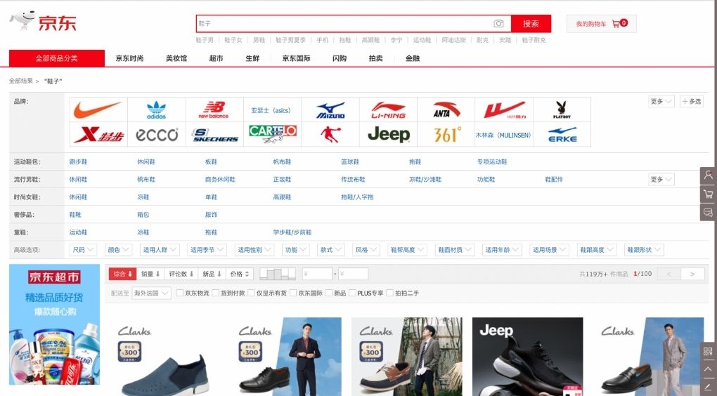This screenshot has height=396, width=717.
Task: Open the blue Clarks slip-on shoe thumbnail
Action: click(166, 356)
